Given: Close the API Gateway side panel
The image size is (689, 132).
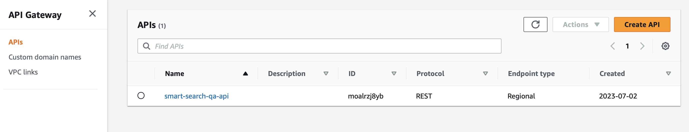Looking at the screenshot, I should coord(92,14).
